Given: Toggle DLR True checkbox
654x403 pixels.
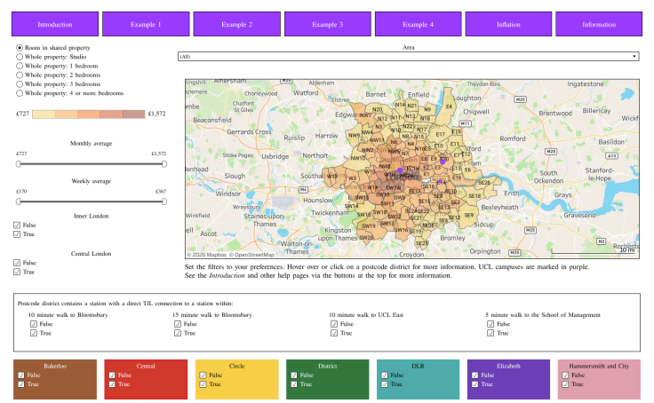Looking at the screenshot, I should [385, 384].
